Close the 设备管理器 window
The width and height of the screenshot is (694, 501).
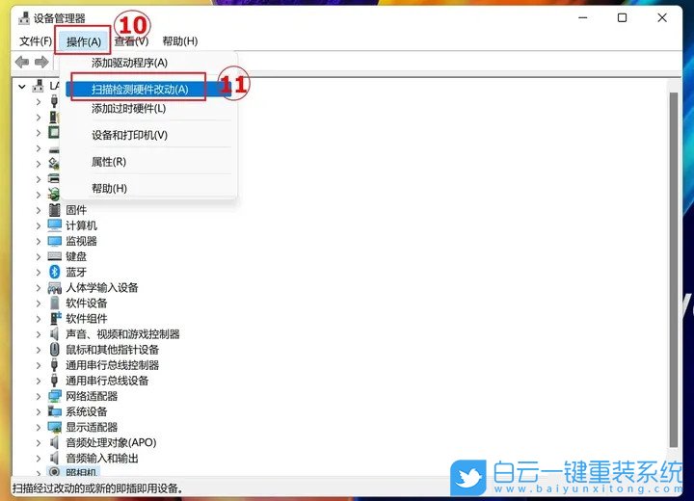pyautogui.click(x=662, y=17)
